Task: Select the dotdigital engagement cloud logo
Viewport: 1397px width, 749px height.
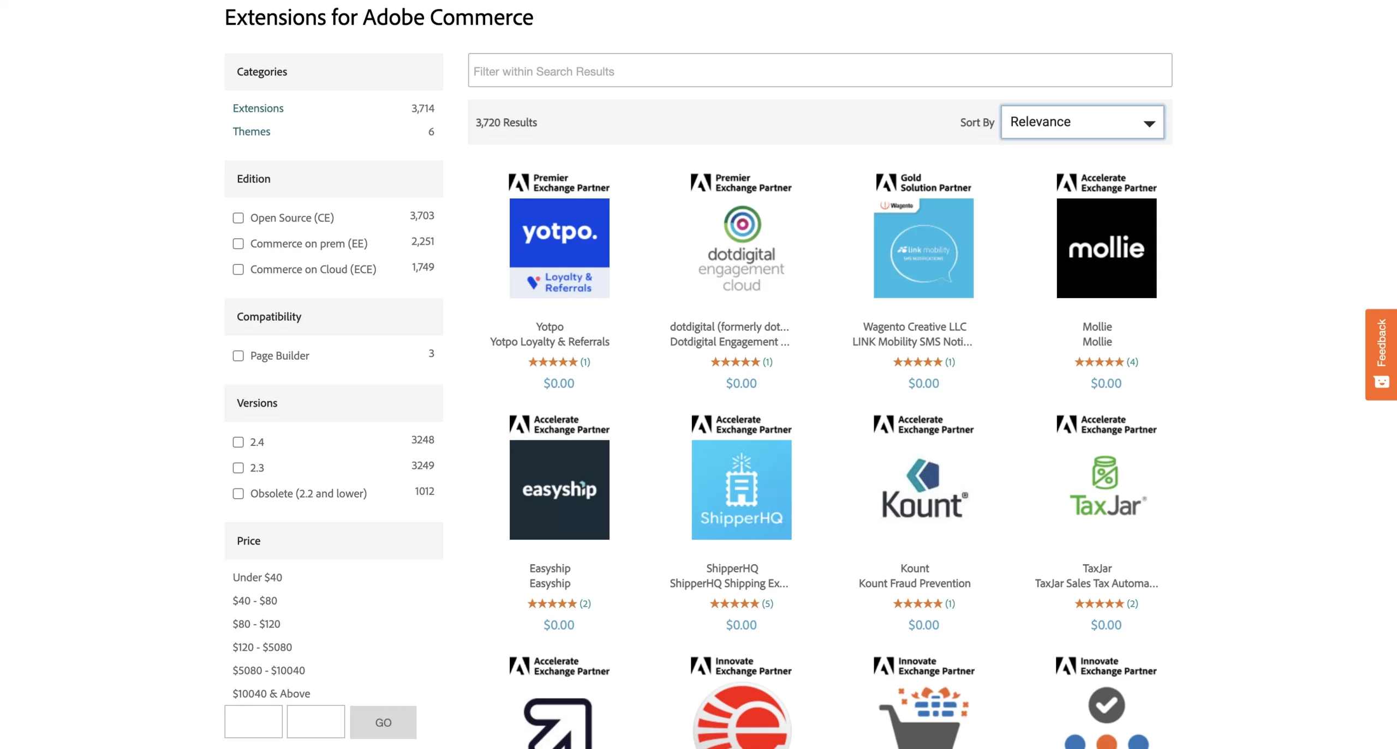Action: [741, 248]
